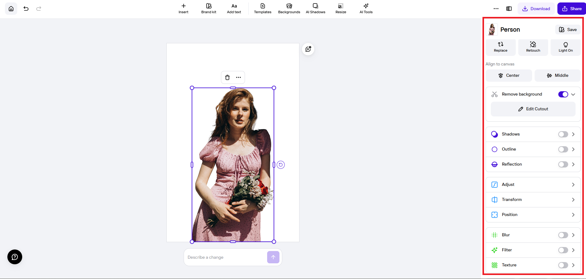
Task: Turn off the Remove background switch
Action: tap(563, 94)
